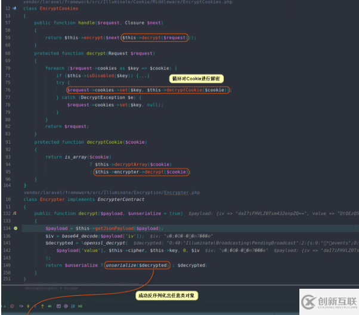This screenshot has height=315, width=359.
Task: Click the frames list icon in debugger
Action: tap(73, 306)
